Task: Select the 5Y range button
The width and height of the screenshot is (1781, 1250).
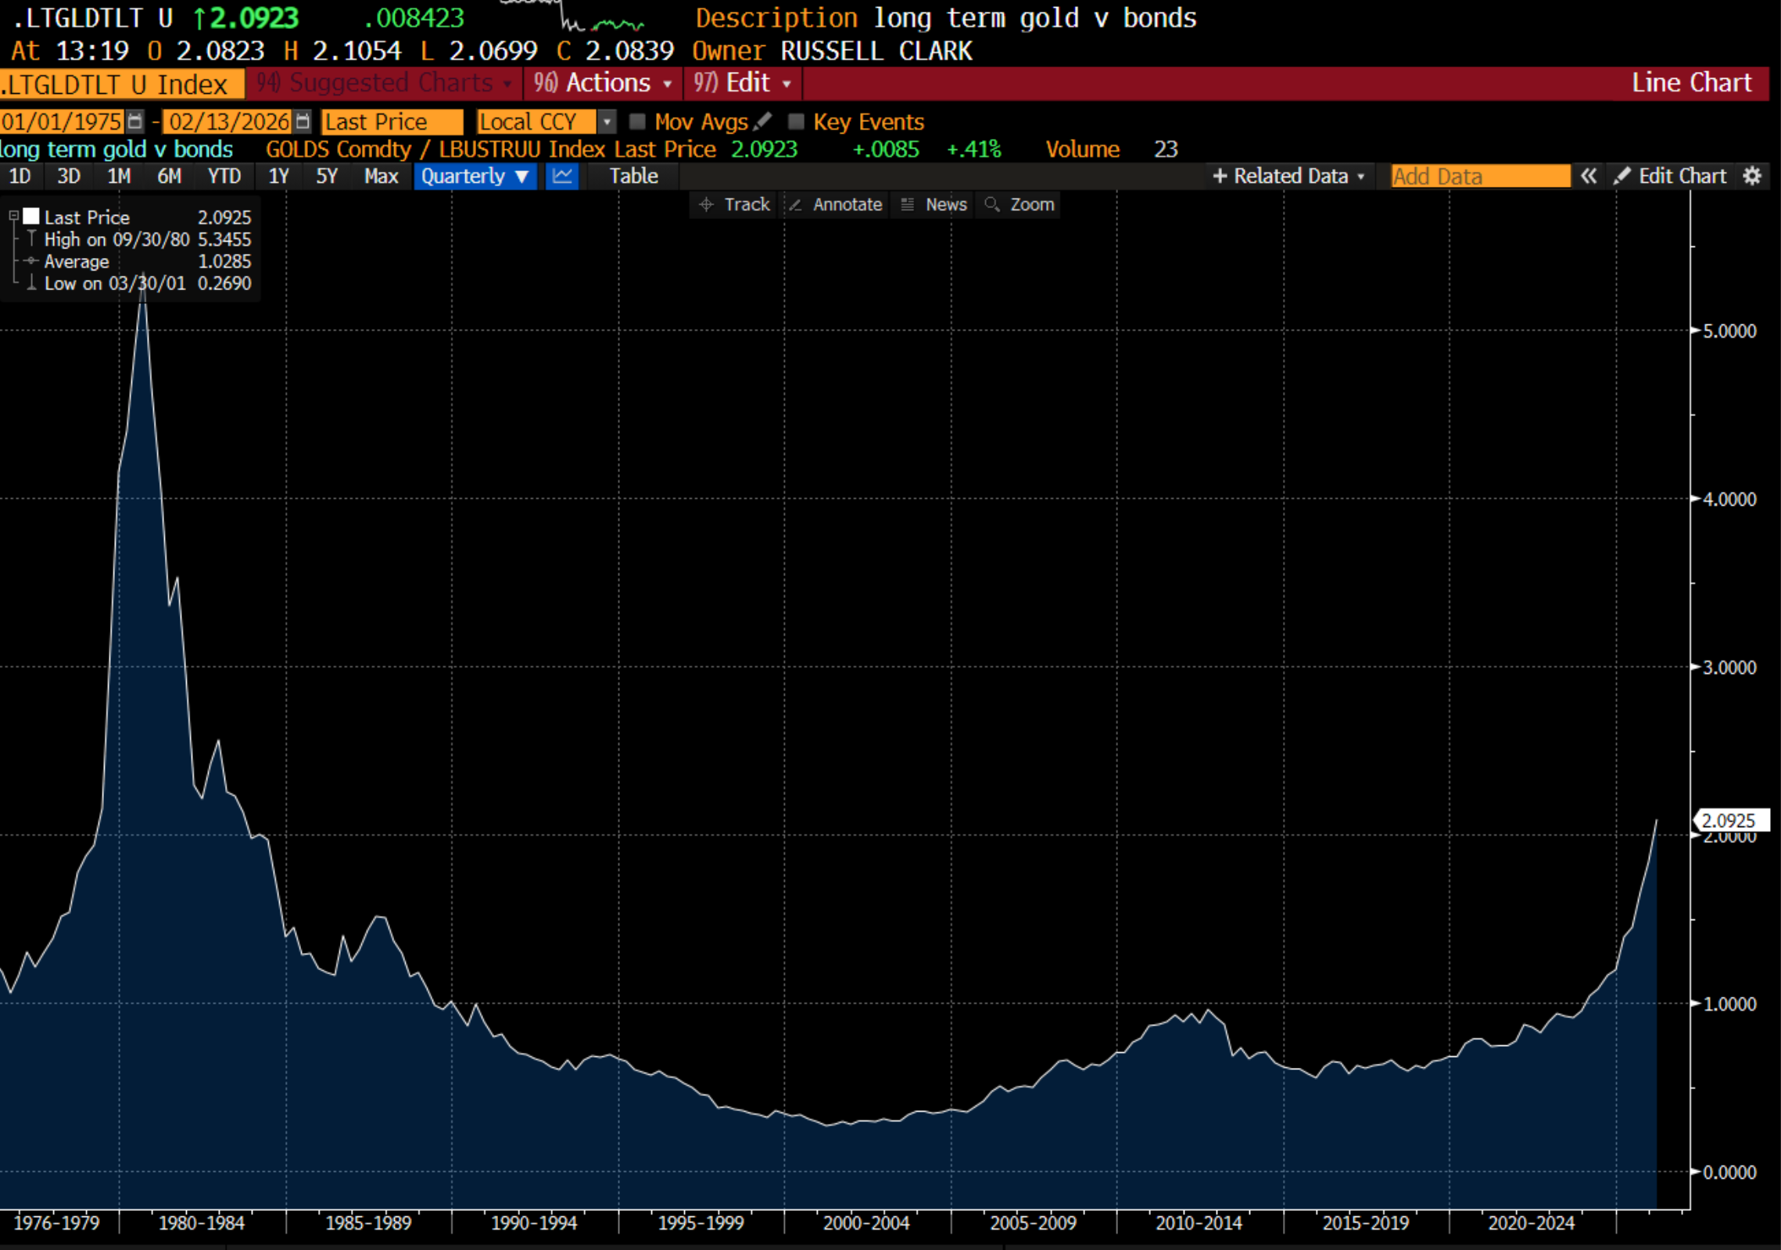Action: pyautogui.click(x=326, y=177)
